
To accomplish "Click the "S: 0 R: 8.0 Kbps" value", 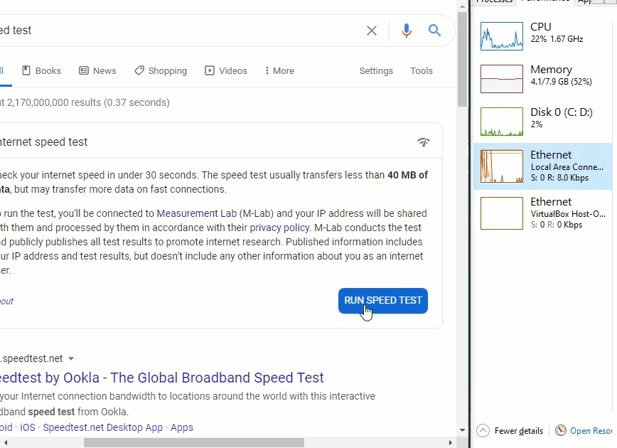I will click(x=559, y=178).
